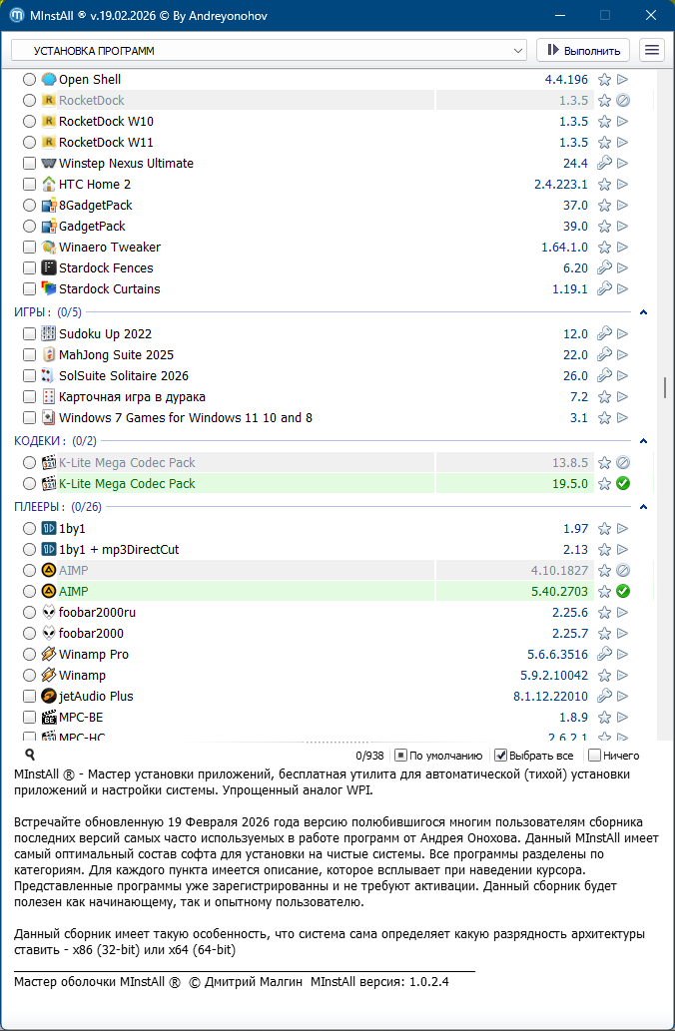This screenshot has height=1031, width=675.
Task: Click the vertical scrollbar thumb in the program list
Action: click(663, 387)
